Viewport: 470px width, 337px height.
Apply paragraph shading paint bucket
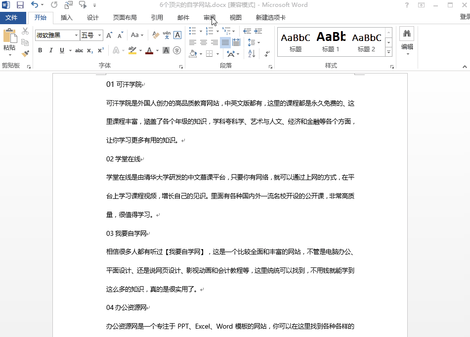pyautogui.click(x=193, y=54)
